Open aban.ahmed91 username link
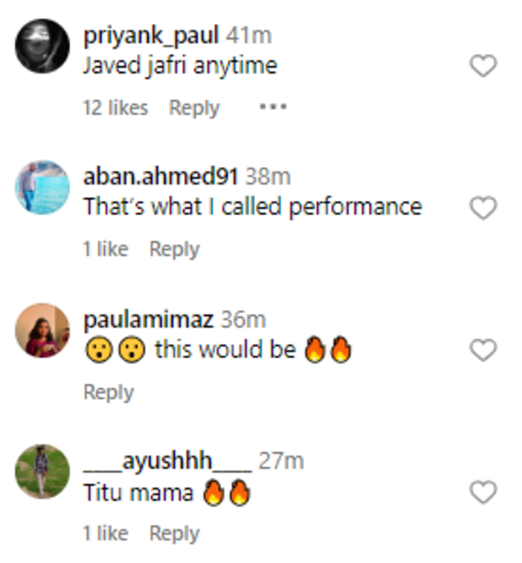This screenshot has width=522, height=563. 162,177
